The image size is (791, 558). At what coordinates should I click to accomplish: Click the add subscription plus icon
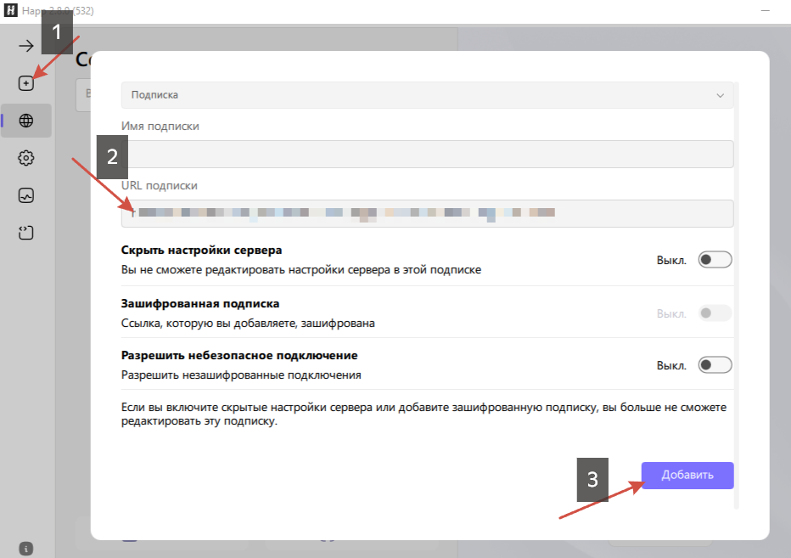pyautogui.click(x=26, y=83)
